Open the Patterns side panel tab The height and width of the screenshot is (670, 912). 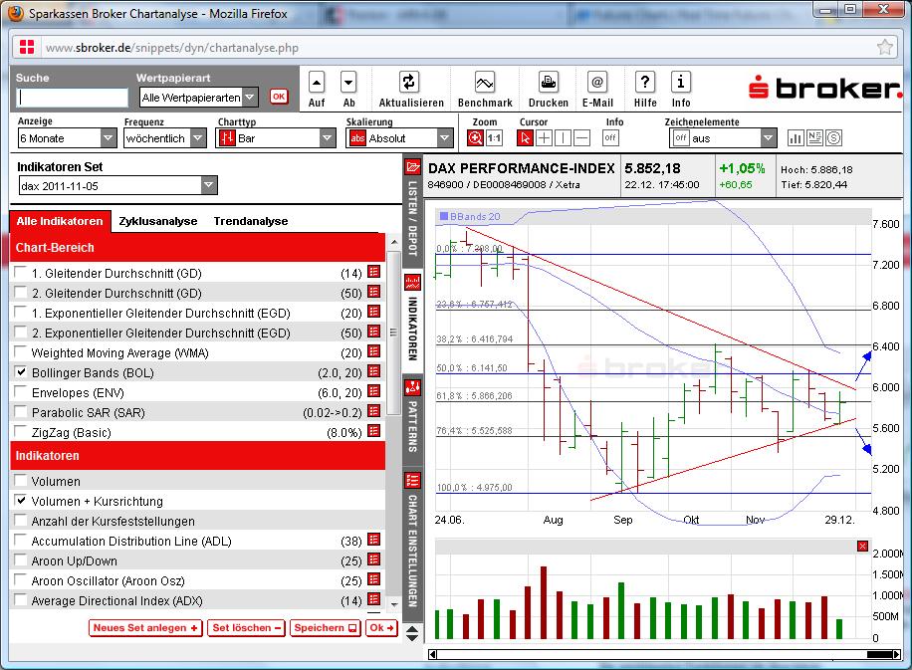click(x=413, y=412)
